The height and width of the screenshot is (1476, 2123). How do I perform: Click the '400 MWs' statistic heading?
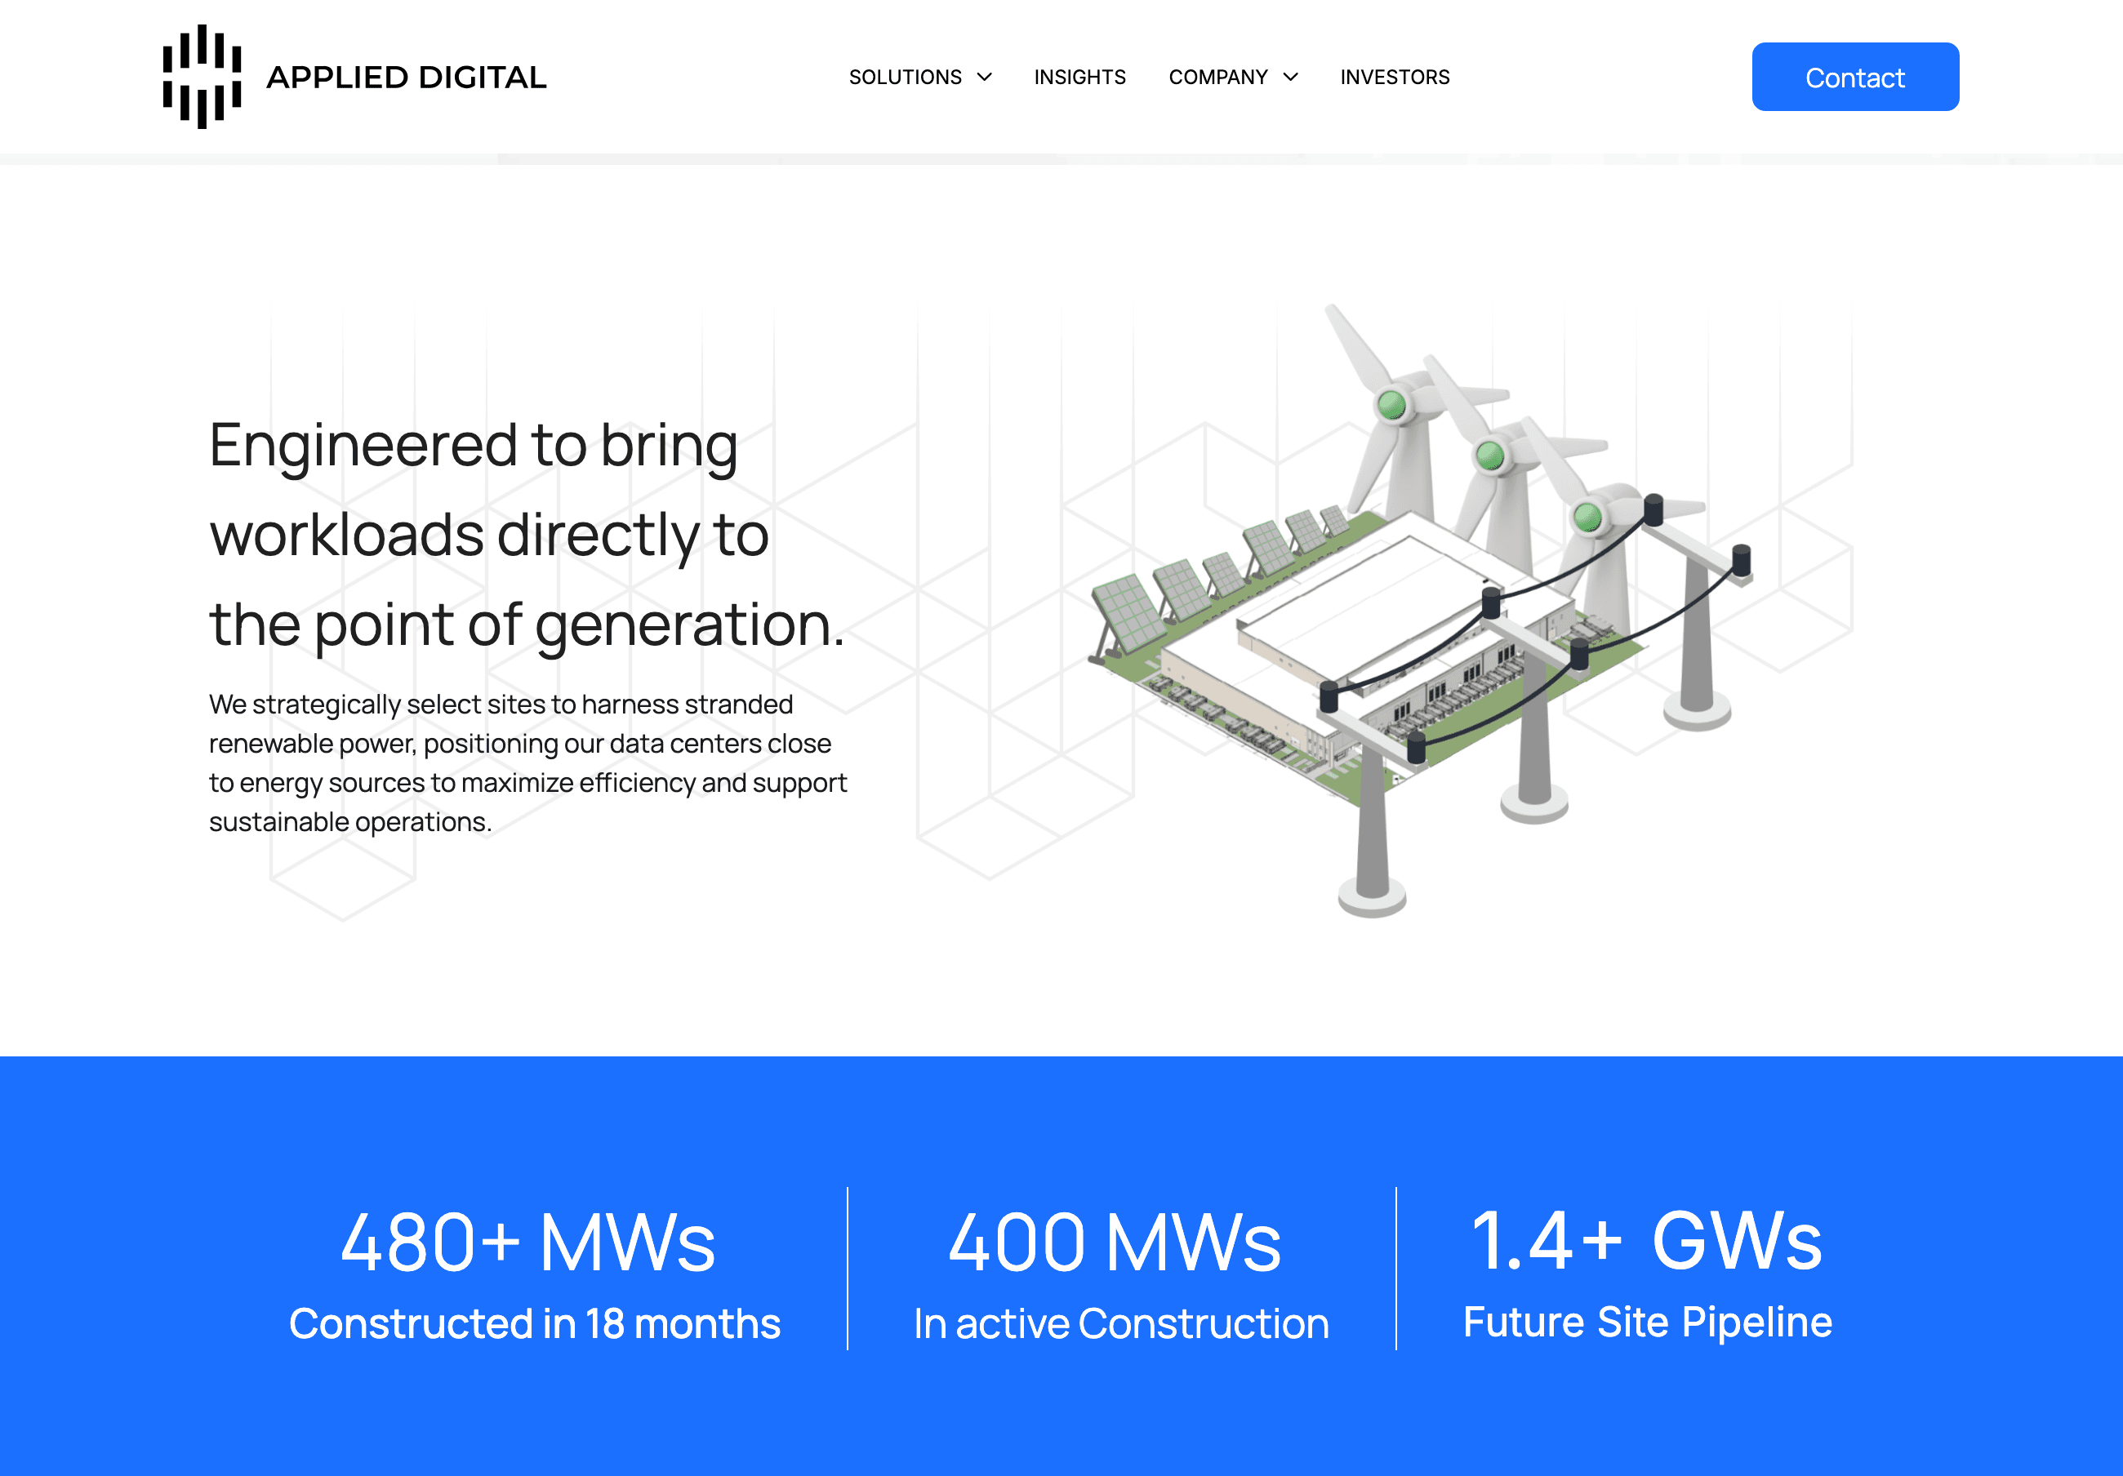pos(1115,1243)
